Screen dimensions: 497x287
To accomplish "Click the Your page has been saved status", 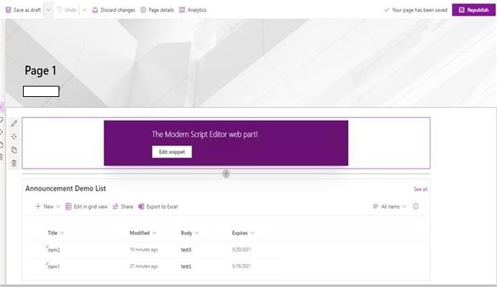I will [416, 10].
